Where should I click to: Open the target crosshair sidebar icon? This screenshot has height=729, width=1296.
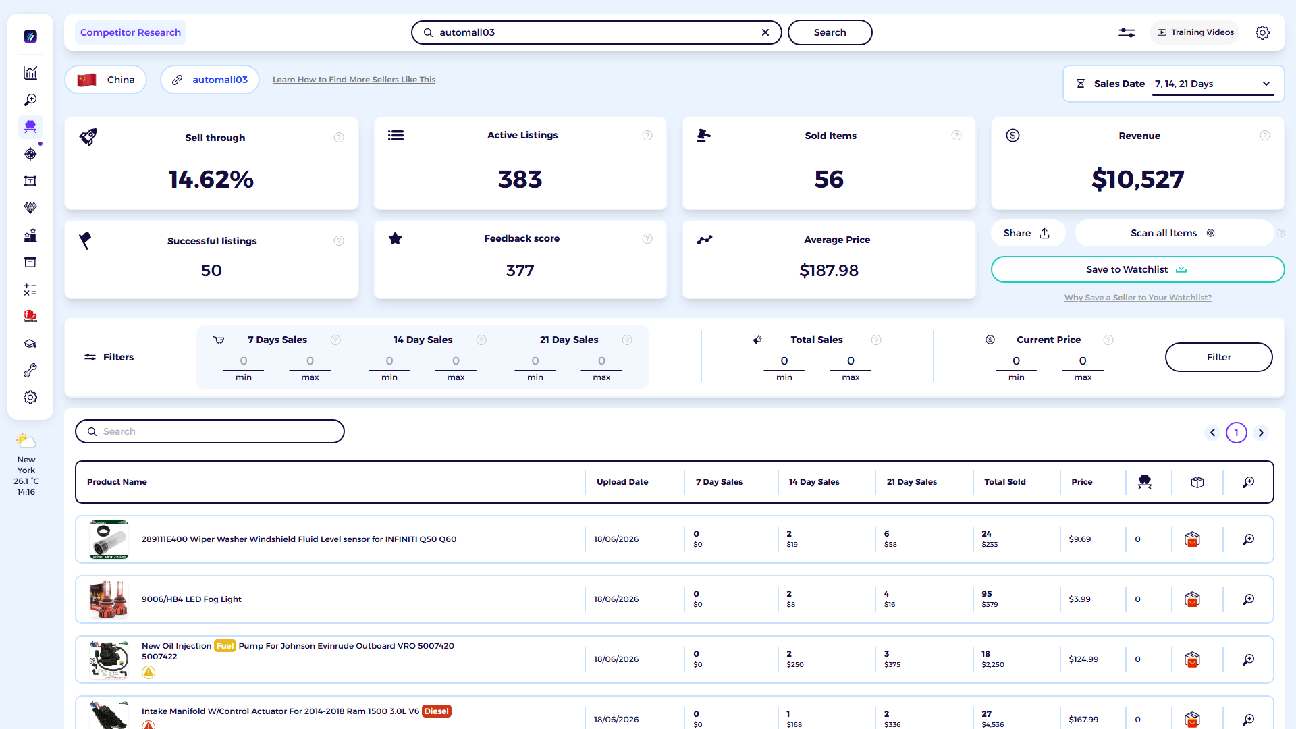[30, 154]
